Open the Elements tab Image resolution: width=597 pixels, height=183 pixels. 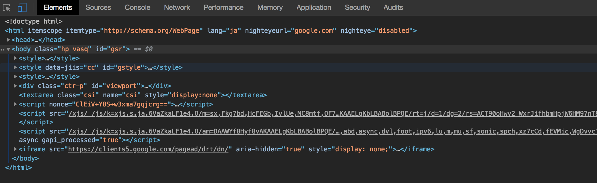tap(58, 7)
